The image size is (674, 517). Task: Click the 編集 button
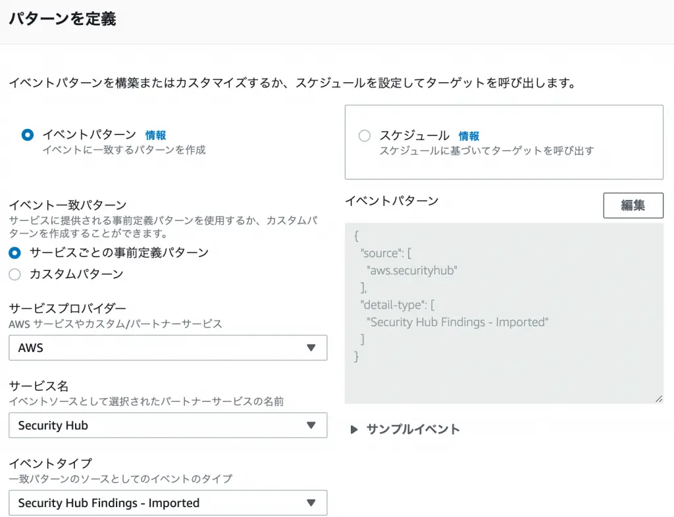633,205
